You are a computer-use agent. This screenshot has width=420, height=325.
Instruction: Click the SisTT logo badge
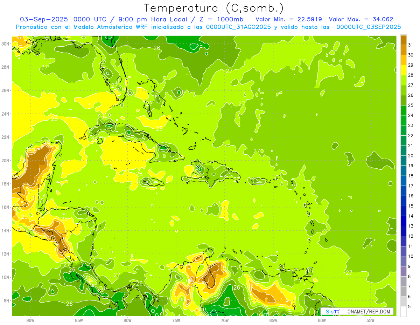tap(332, 311)
